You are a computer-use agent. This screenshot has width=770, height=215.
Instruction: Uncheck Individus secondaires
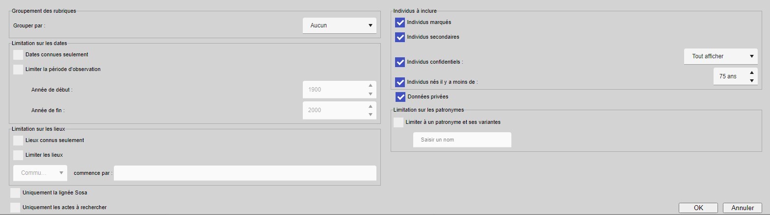click(x=400, y=37)
